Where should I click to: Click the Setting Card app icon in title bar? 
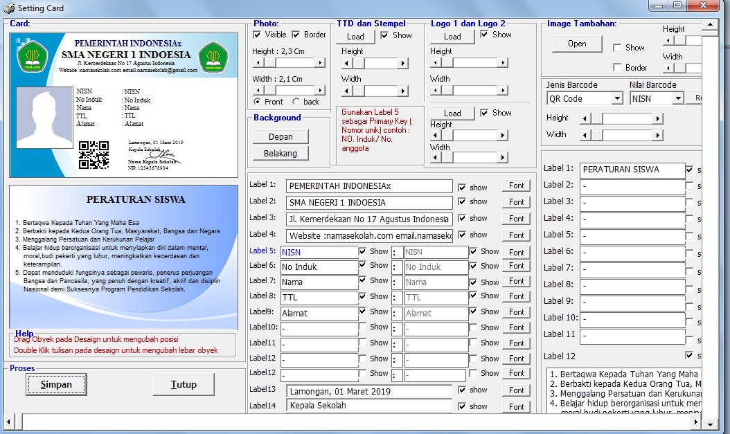pyautogui.click(x=9, y=8)
